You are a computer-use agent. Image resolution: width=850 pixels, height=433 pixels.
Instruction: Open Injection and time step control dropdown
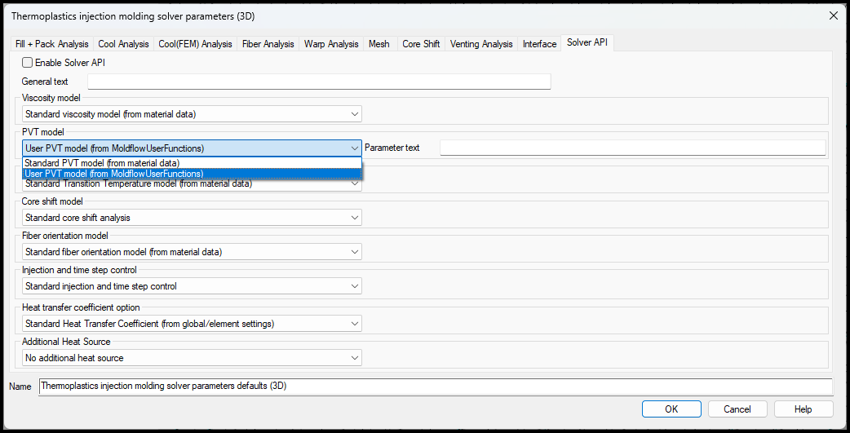(x=192, y=285)
